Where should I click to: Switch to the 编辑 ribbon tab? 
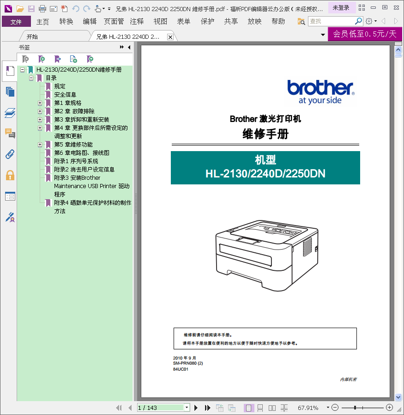click(x=90, y=21)
